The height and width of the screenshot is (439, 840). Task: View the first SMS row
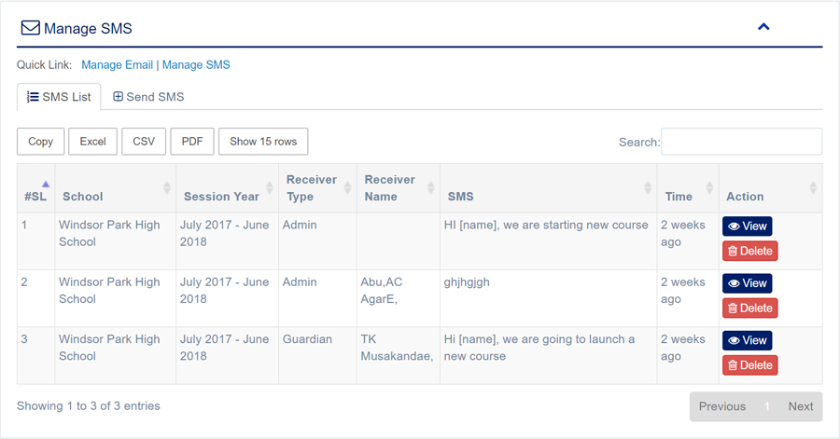(x=747, y=226)
